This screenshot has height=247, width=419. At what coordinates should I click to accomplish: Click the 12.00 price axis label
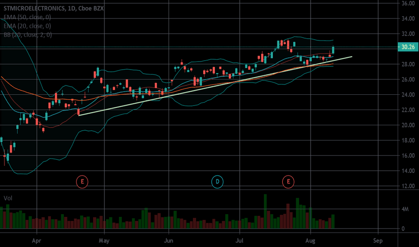408,186
